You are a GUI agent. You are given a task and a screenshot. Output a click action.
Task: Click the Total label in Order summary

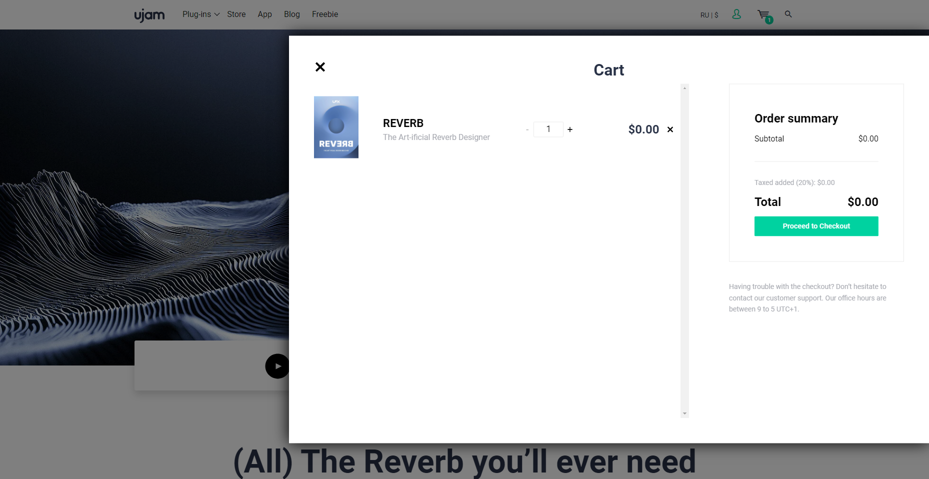767,202
